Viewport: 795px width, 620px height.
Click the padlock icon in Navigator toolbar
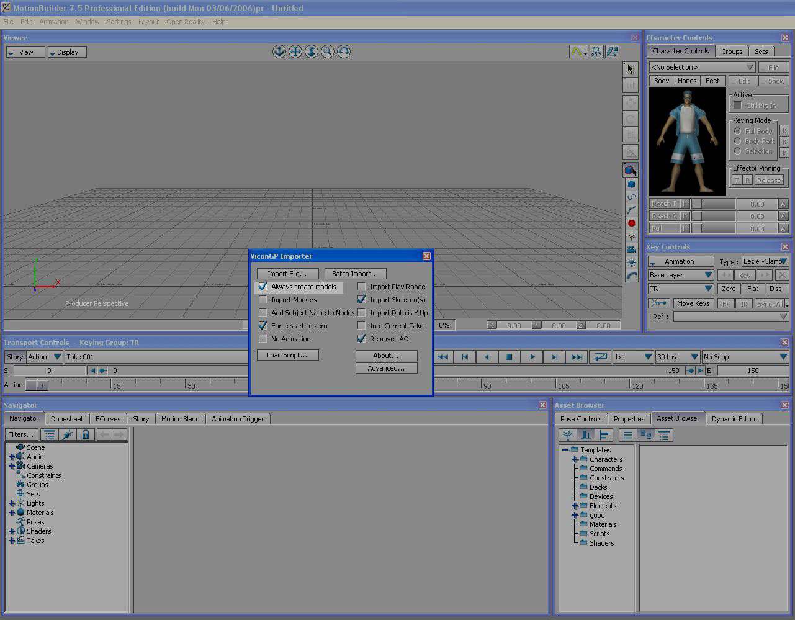pos(86,434)
